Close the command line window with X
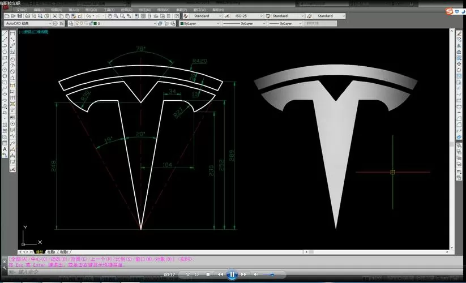The width and height of the screenshot is (466, 283). click(x=4, y=261)
